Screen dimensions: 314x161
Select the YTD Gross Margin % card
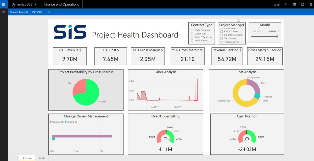coord(188,56)
